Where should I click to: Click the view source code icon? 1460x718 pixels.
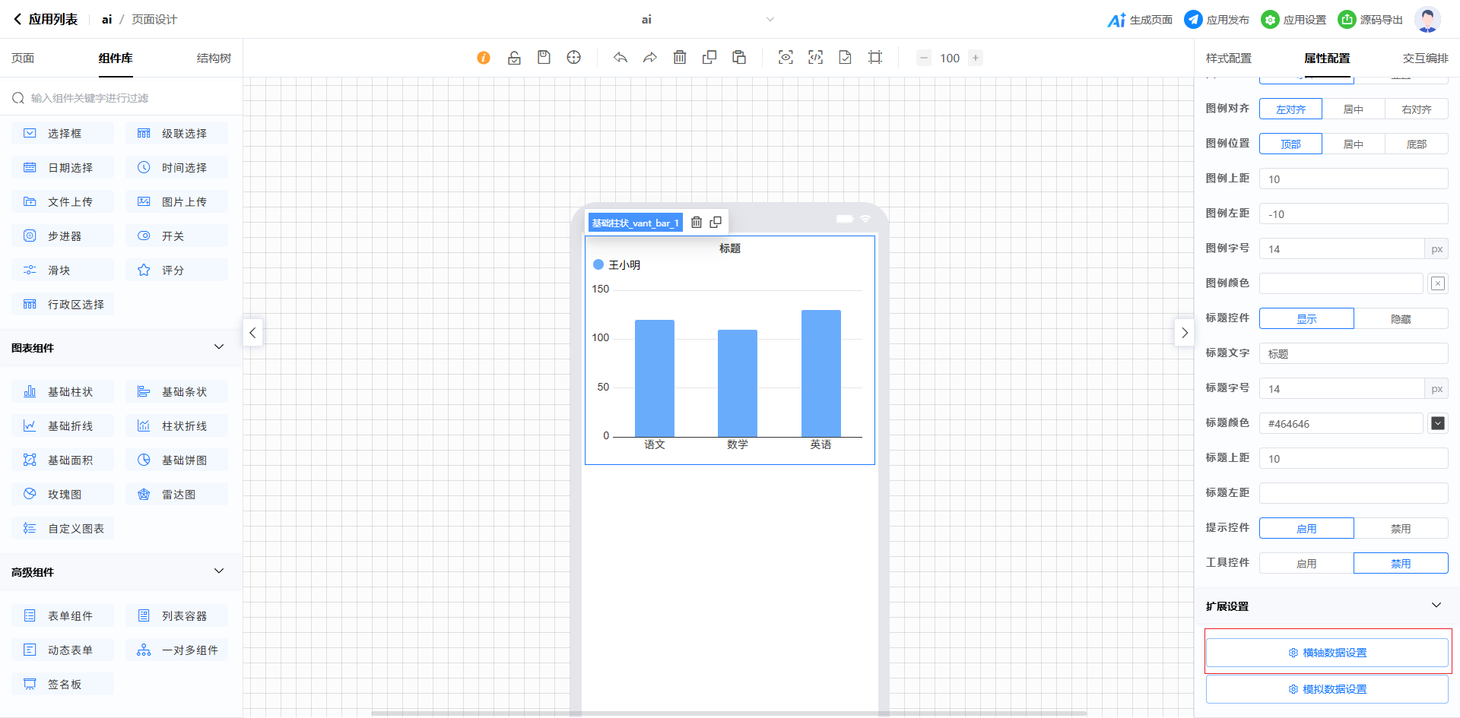[x=815, y=58]
